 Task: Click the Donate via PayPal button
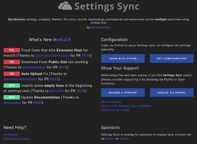(x=172, y=92)
